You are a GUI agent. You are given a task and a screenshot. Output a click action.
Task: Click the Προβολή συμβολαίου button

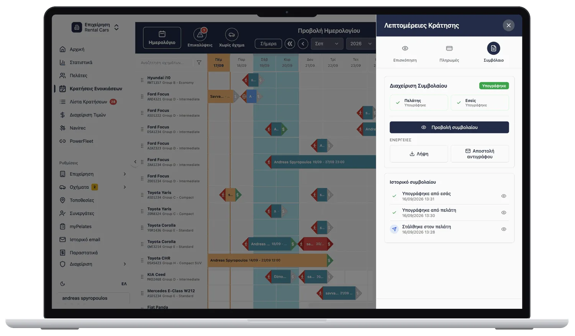tap(449, 127)
